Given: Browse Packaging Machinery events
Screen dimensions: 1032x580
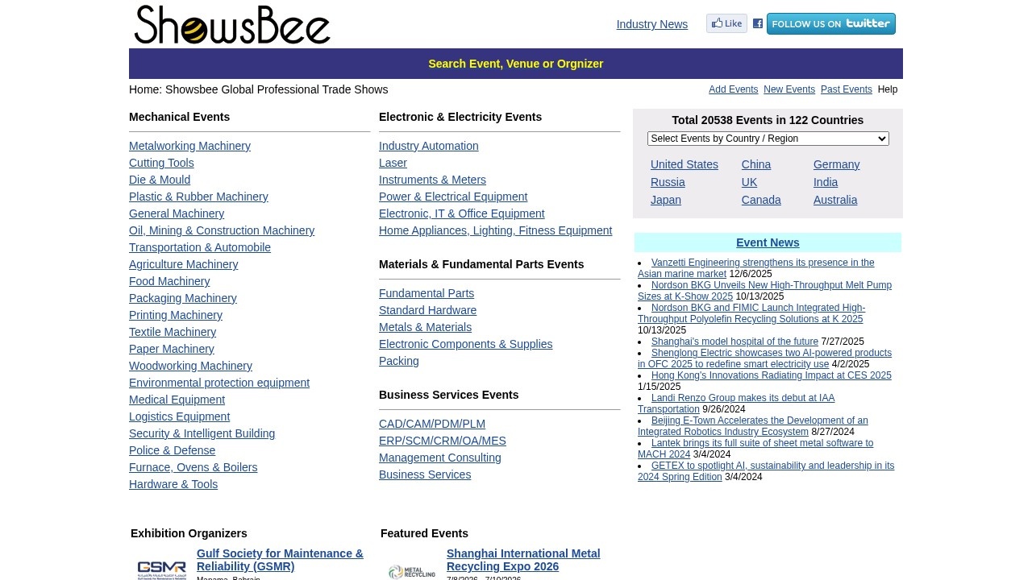Looking at the screenshot, I should (x=182, y=298).
